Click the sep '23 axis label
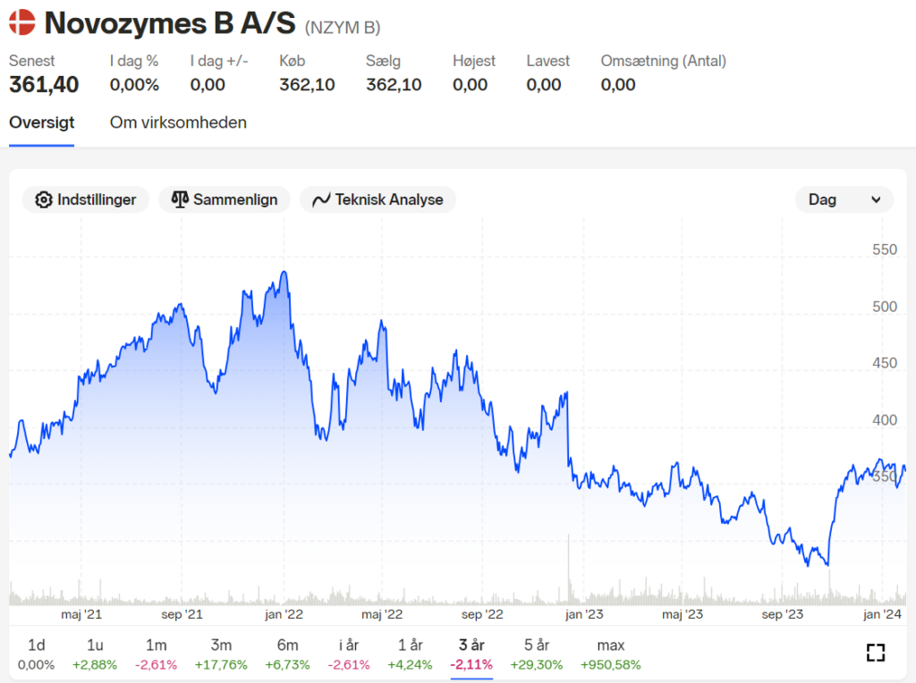This screenshot has width=916, height=683. pos(782,614)
